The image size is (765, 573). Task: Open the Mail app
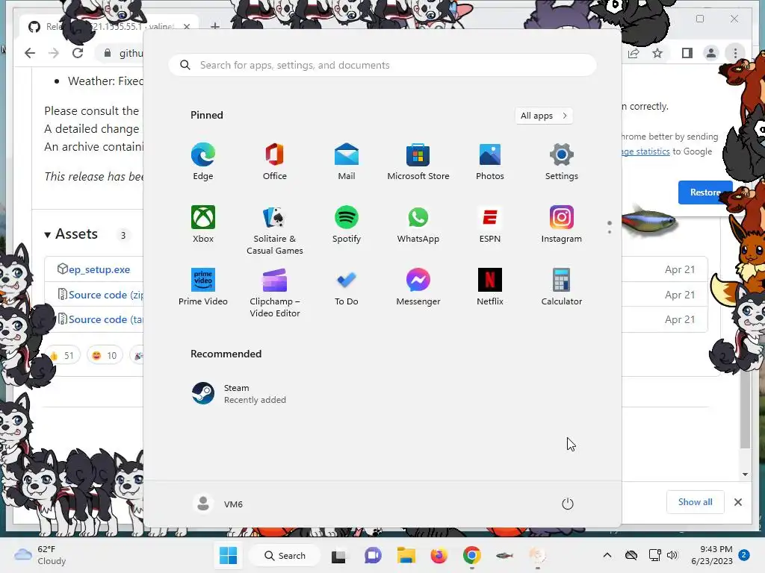coord(347,162)
